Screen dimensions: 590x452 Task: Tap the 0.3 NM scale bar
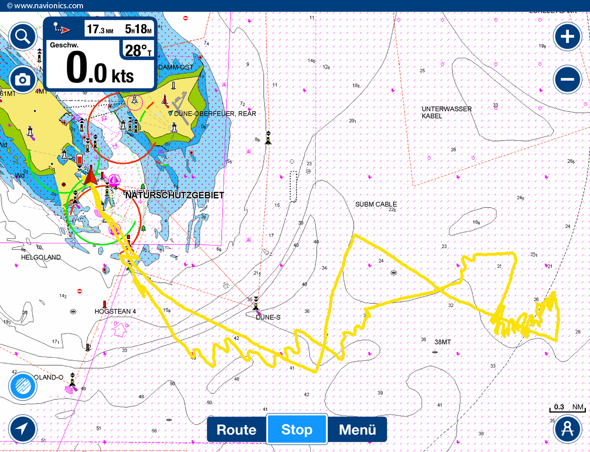[x=566, y=408]
